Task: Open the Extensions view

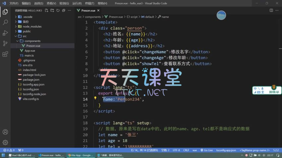Action: (x=5, y=54)
